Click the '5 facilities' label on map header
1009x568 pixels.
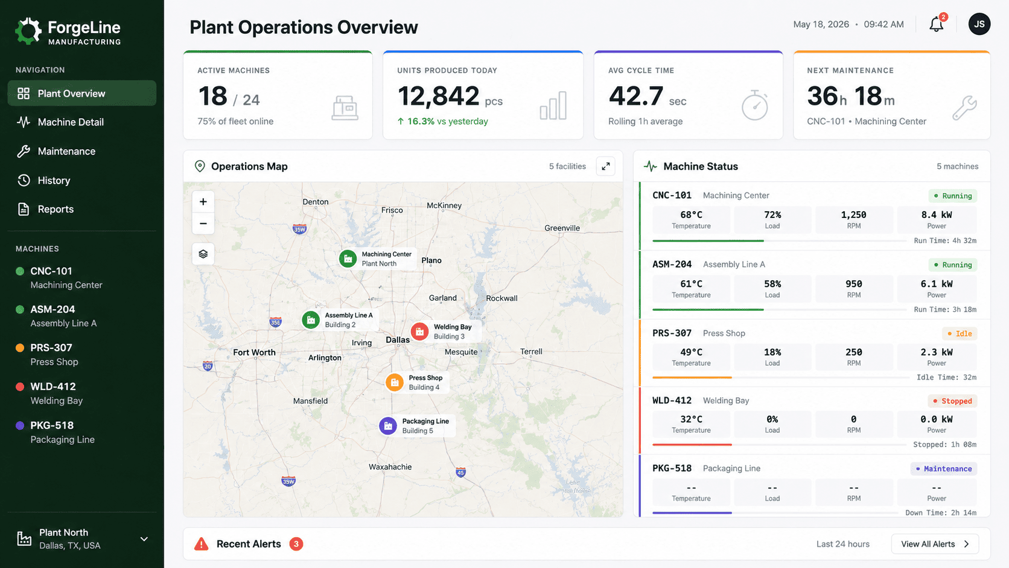567,166
